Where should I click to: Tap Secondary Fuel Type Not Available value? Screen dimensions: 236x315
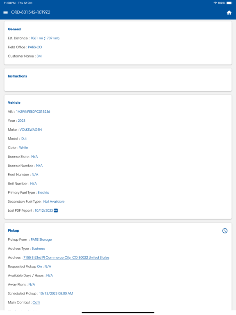[x=54, y=201]
